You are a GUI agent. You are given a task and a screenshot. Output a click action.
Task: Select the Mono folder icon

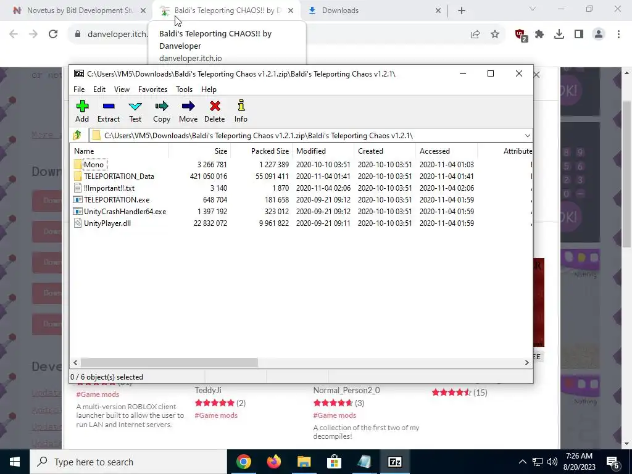(78, 164)
